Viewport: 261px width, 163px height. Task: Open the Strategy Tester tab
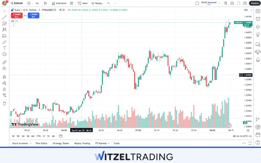tap(61, 143)
